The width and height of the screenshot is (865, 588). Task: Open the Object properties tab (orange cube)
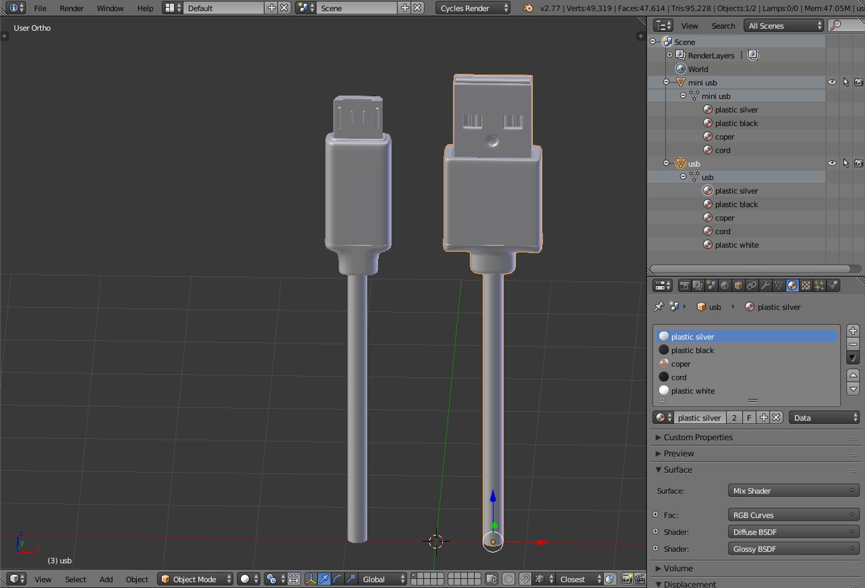click(738, 285)
